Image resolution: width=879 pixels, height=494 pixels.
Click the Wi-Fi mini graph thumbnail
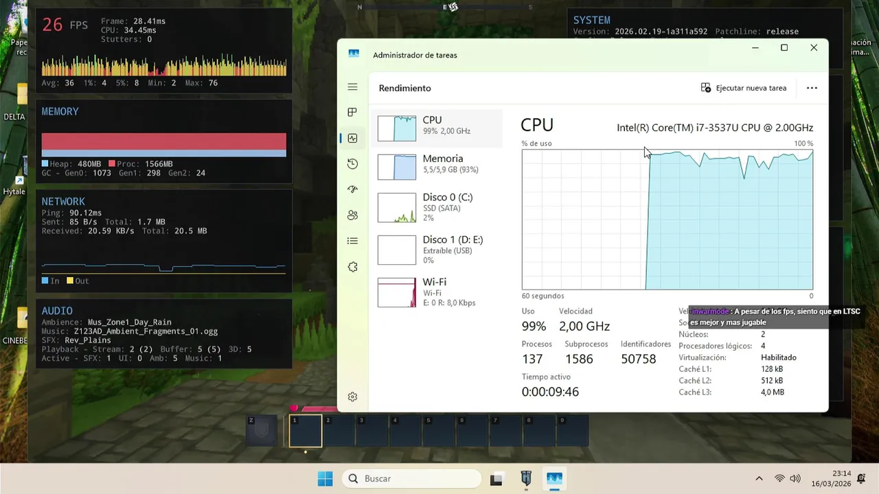coord(397,292)
